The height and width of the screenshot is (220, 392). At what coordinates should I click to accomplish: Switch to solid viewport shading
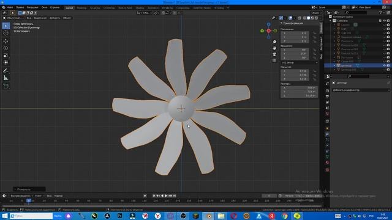point(309,18)
